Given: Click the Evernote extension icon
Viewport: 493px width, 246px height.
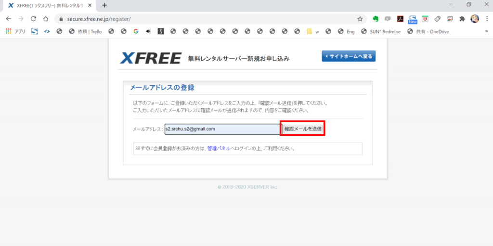Looking at the screenshot, I should [x=376, y=19].
